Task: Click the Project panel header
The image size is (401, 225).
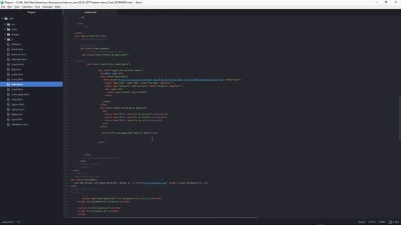Action: coord(31,12)
